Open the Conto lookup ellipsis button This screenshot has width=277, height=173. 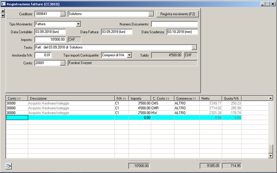[x=63, y=63]
